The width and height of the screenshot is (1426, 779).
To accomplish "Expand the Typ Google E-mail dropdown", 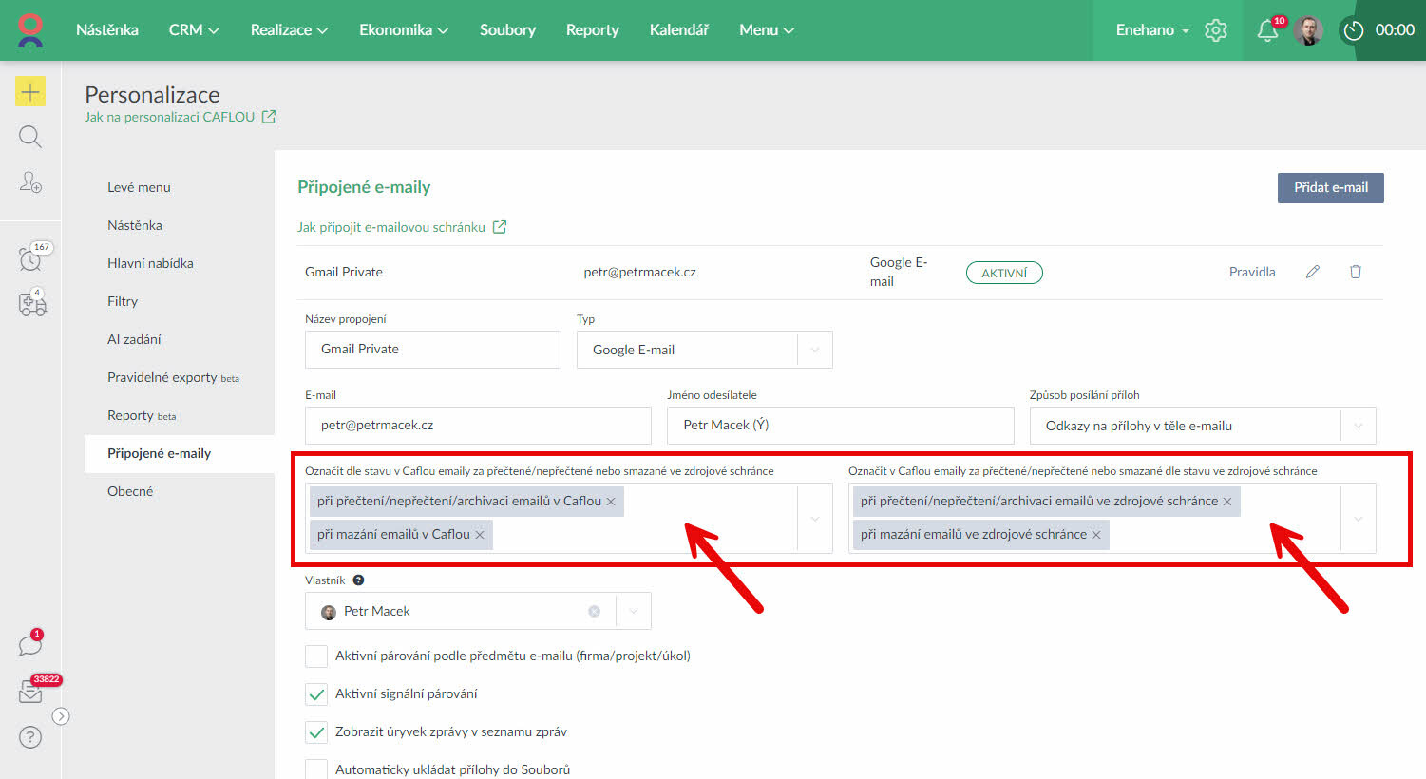I will (814, 350).
